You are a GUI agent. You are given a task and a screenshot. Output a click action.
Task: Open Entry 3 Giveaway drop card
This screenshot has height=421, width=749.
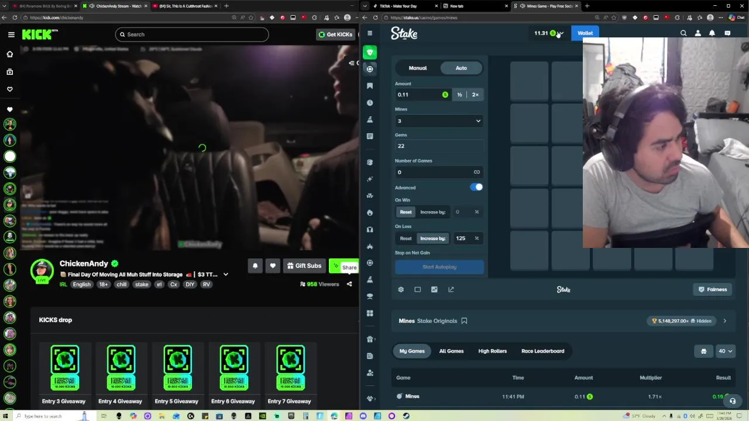tap(64, 375)
